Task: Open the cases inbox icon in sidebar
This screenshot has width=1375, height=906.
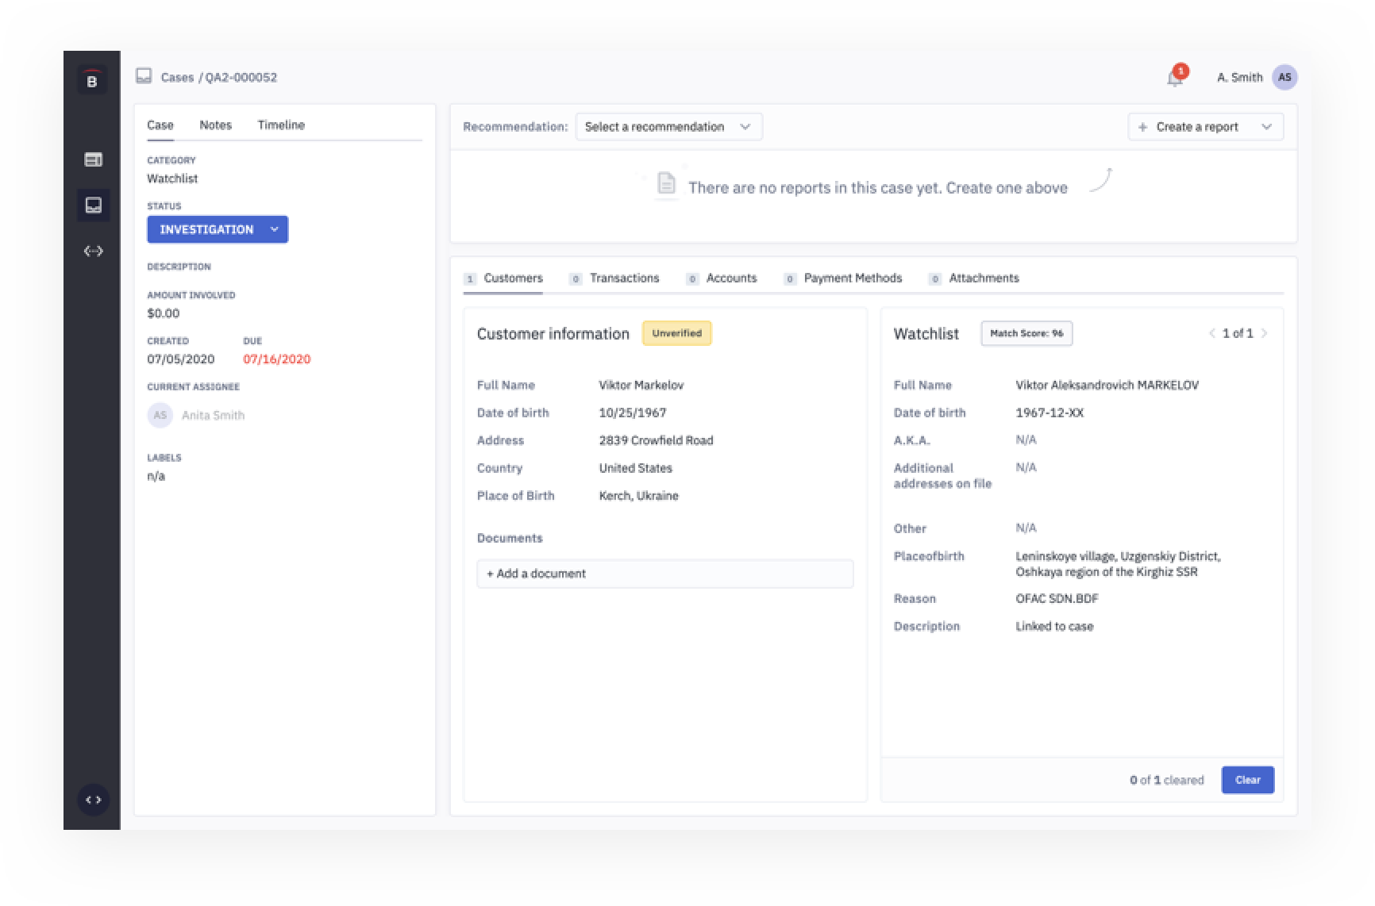Action: [93, 205]
